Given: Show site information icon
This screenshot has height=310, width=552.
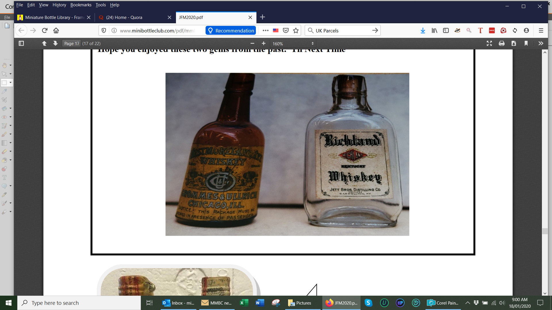Looking at the screenshot, I should click(114, 30).
